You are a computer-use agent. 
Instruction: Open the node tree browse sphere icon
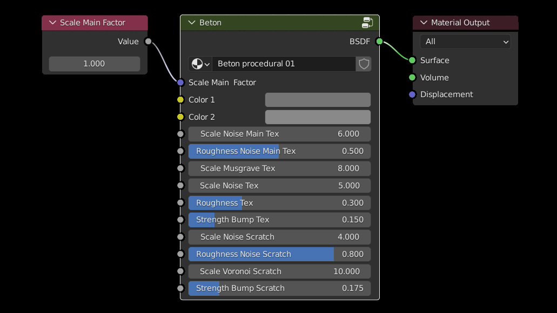(x=200, y=64)
